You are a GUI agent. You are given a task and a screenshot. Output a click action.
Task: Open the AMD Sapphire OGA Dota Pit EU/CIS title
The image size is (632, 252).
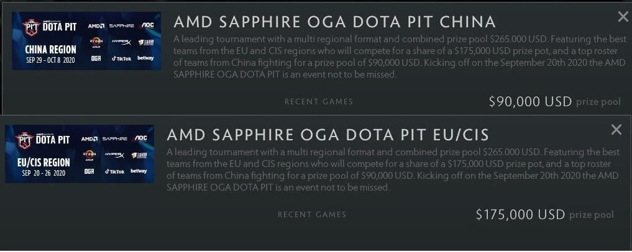click(327, 135)
